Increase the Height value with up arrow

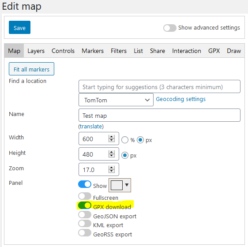pyautogui.click(x=112, y=152)
